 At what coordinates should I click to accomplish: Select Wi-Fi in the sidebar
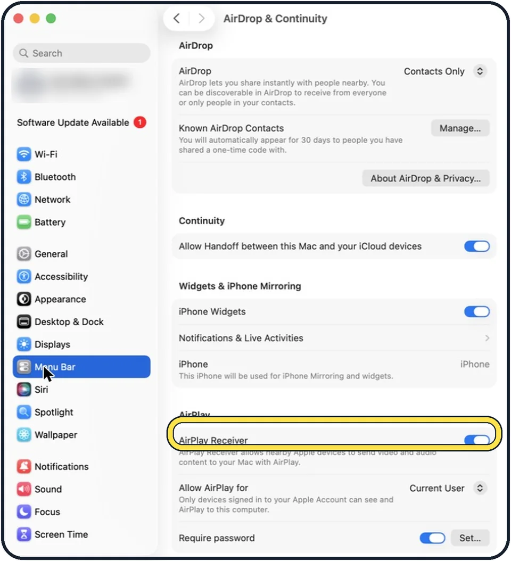[x=81, y=154]
